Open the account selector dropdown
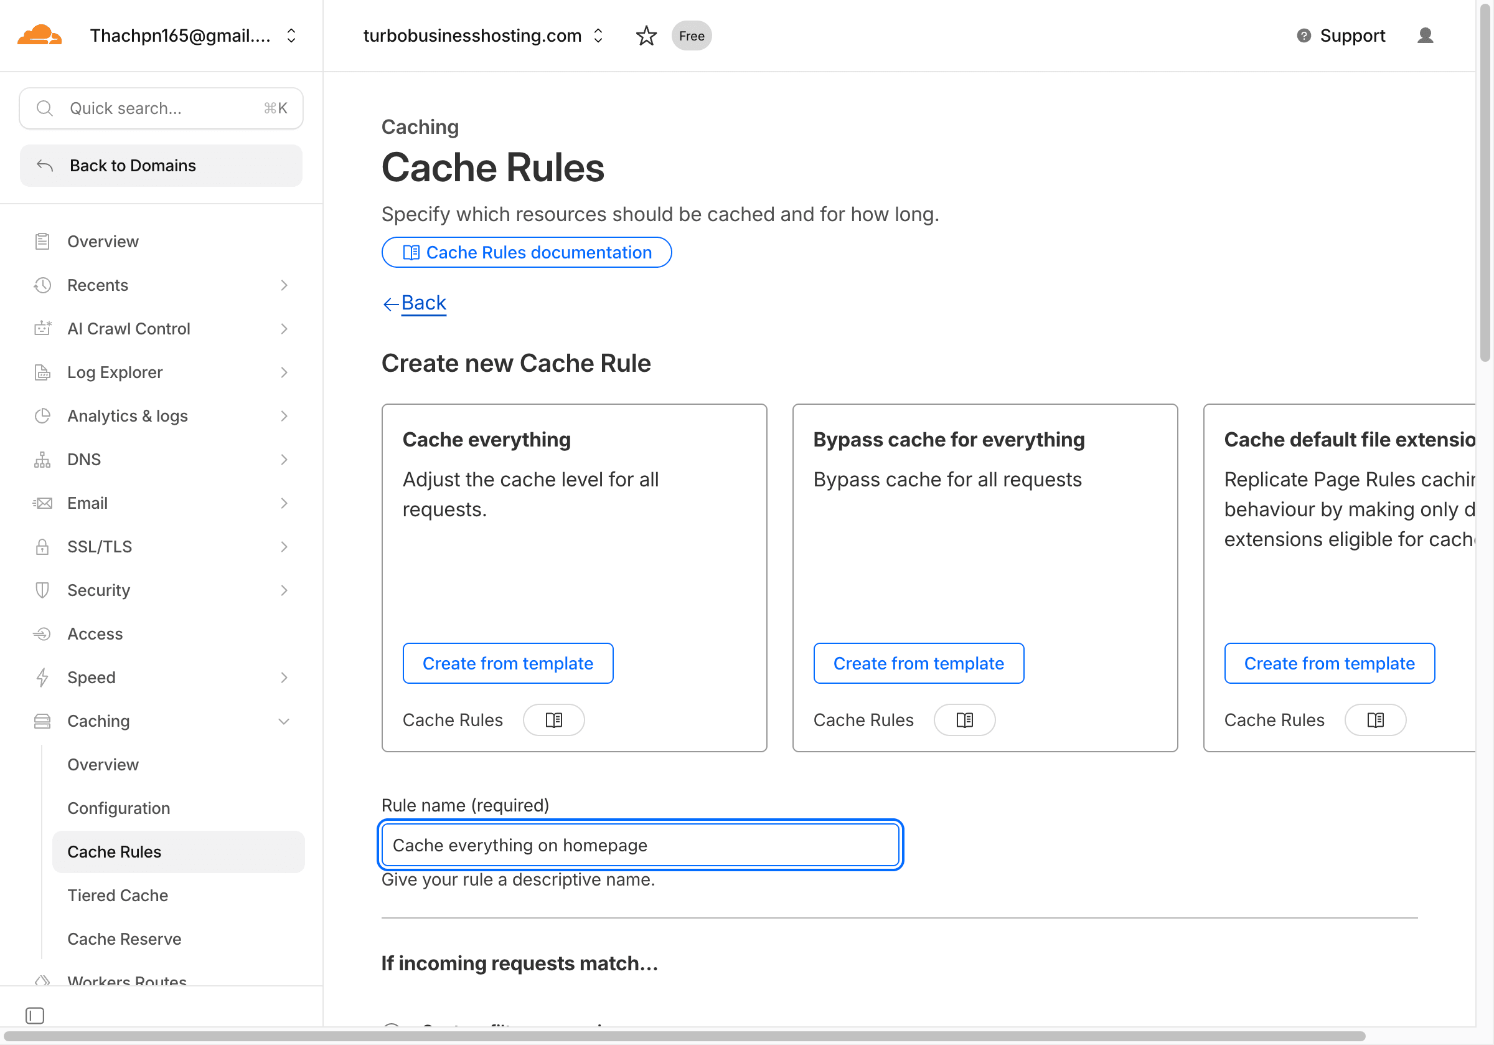 (290, 36)
